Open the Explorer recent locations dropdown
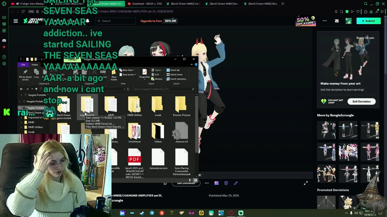The image size is (387, 217). [32, 89]
